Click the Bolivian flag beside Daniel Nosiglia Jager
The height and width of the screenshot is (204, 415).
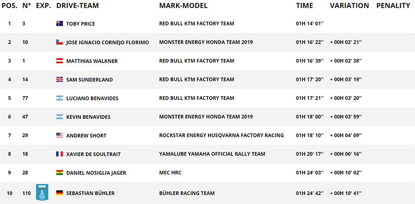click(59, 173)
